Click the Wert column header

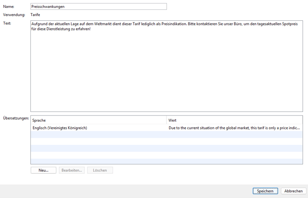click(234, 120)
